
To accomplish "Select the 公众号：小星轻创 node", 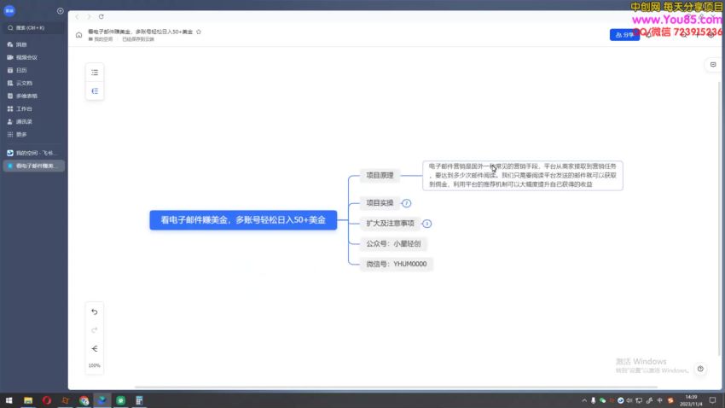I will [x=393, y=244].
